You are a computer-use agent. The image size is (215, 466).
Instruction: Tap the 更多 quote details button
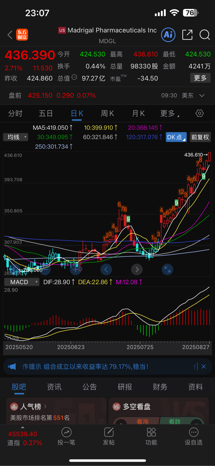200,78
